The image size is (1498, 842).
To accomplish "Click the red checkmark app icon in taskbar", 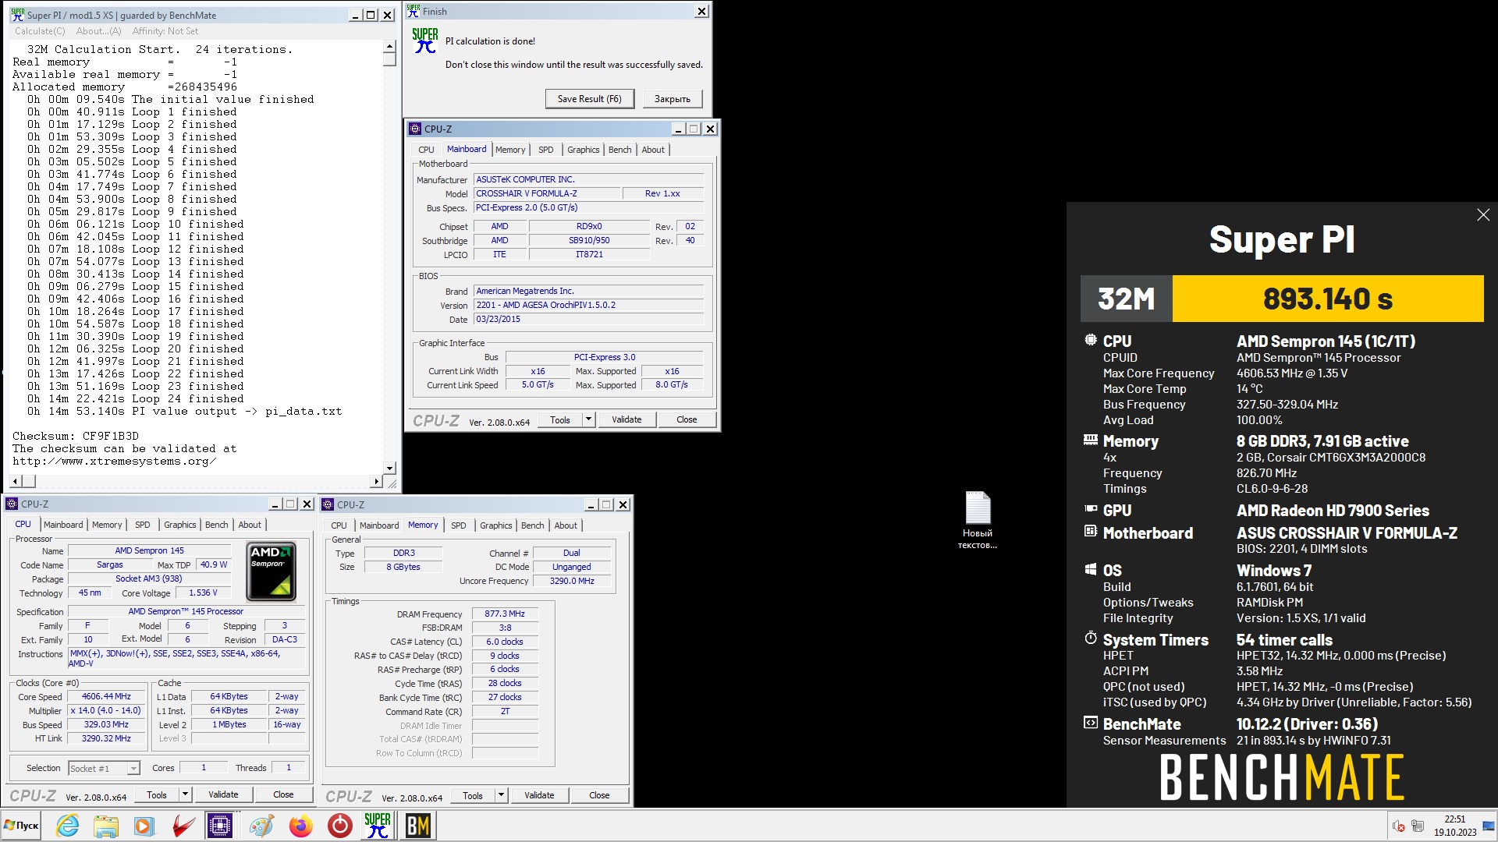I will [183, 826].
